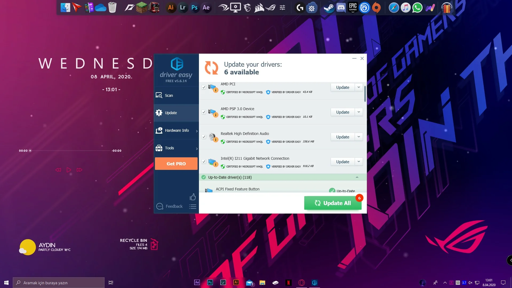
Task: Open dropdown arrow next to AMD PSP Update
Action: coord(359,112)
